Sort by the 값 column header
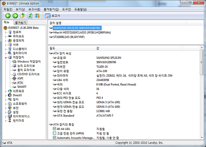206x147 pixels. [x=138, y=48]
